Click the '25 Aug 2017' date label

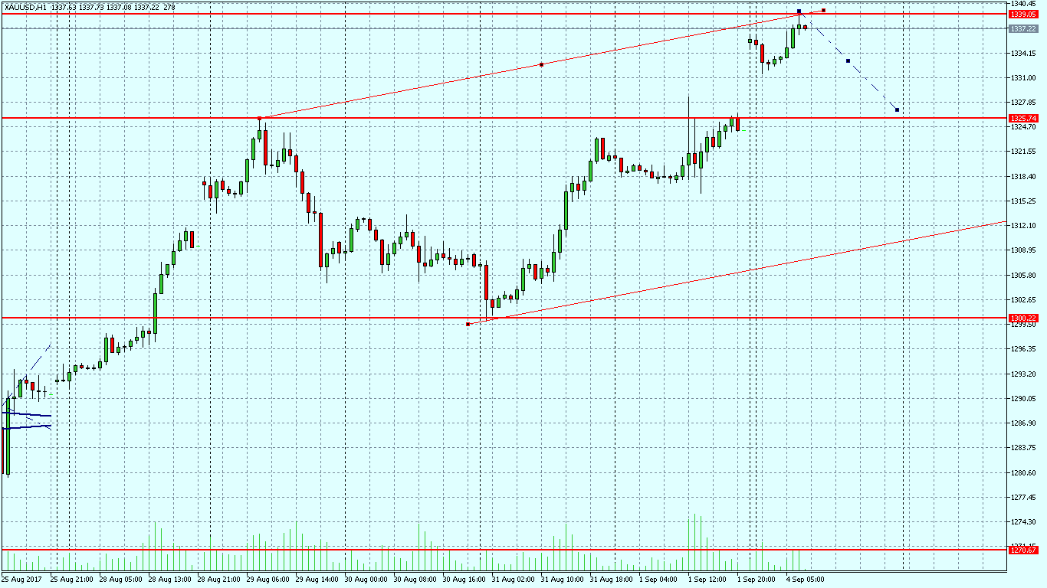(21, 580)
